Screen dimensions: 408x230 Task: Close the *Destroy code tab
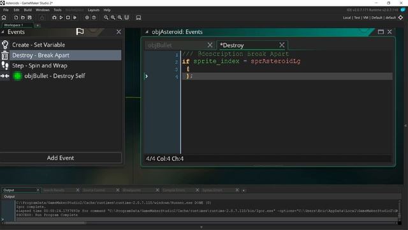pyautogui.click(x=282, y=45)
